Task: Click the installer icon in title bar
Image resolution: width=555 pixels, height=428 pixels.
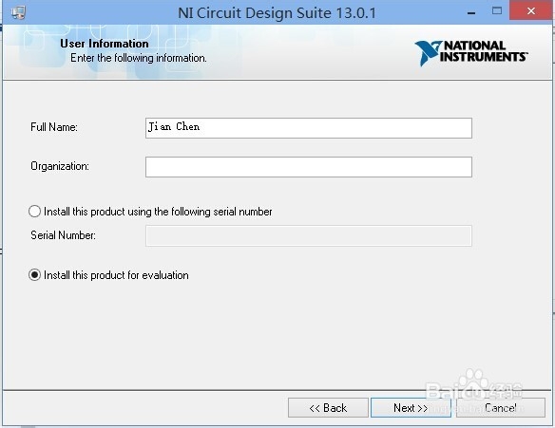Action: click(x=18, y=12)
